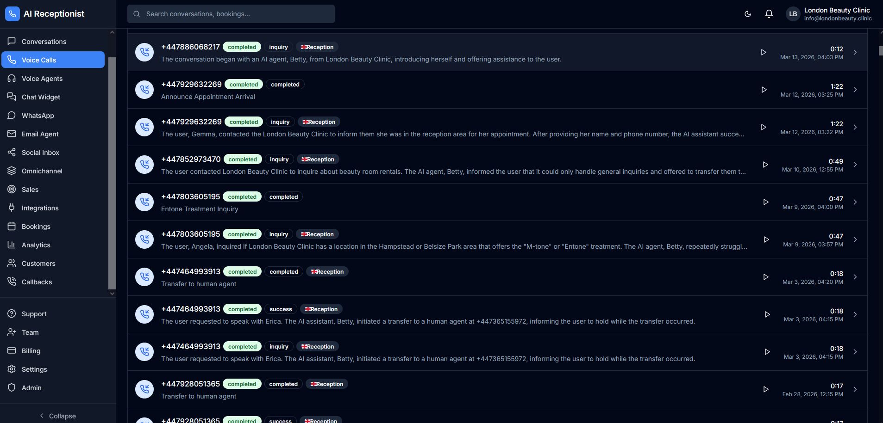Image resolution: width=883 pixels, height=423 pixels.
Task: Click sidebar scrollbar down arrow
Action: [112, 293]
